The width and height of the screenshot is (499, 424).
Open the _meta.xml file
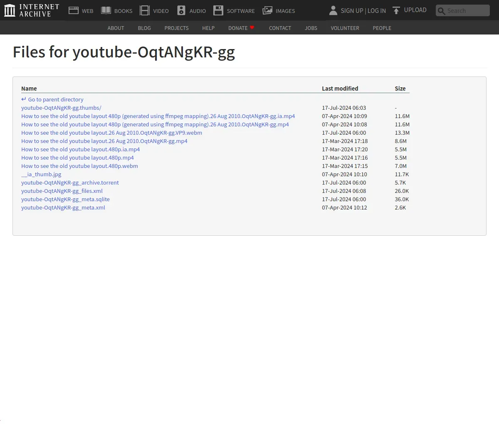coord(63,207)
